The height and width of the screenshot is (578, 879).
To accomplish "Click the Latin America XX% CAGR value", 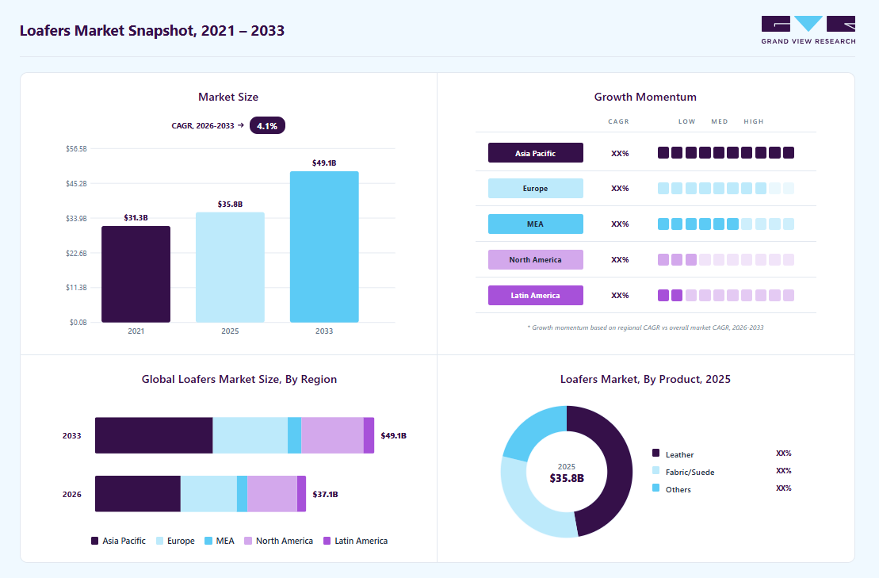I will (x=620, y=296).
